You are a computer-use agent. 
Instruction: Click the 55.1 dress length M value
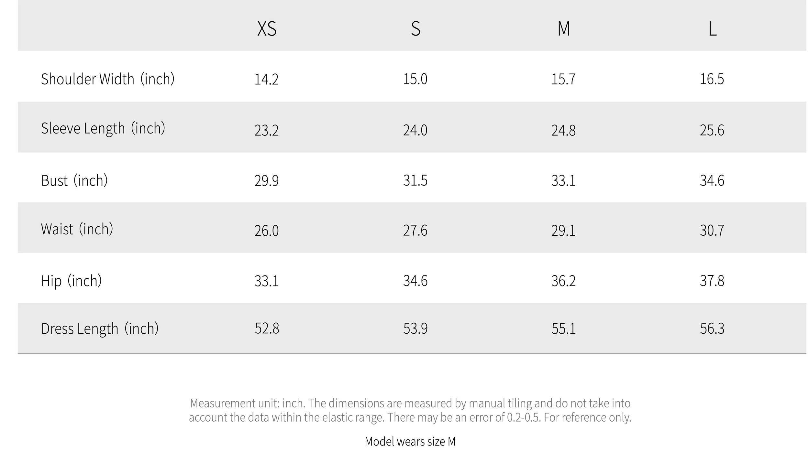[563, 329]
